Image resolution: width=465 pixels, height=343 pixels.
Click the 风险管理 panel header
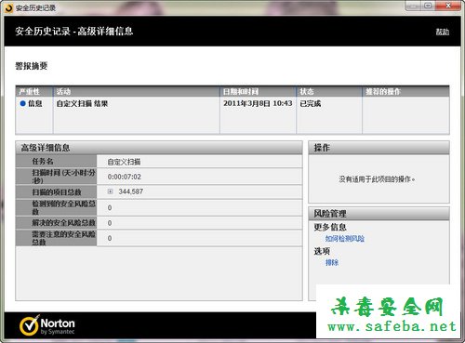point(379,214)
